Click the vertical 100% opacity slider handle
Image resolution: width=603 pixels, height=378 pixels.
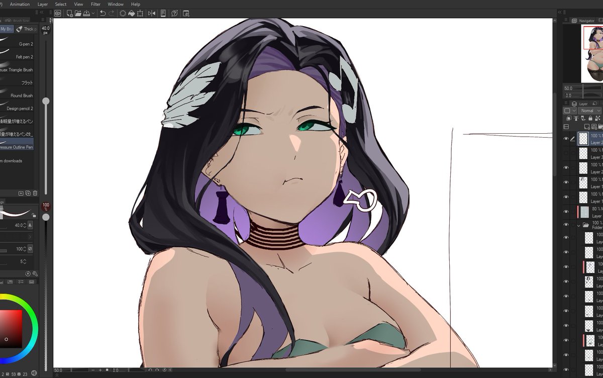tap(46, 217)
